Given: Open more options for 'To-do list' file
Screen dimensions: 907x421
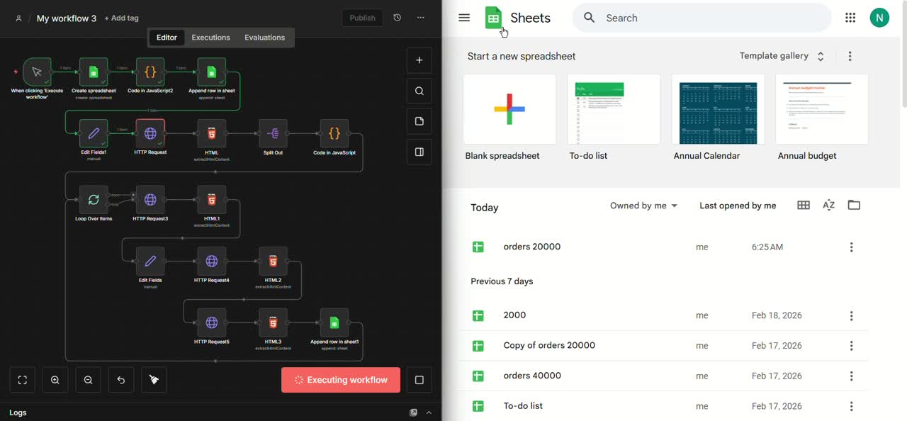Looking at the screenshot, I should click(851, 407).
